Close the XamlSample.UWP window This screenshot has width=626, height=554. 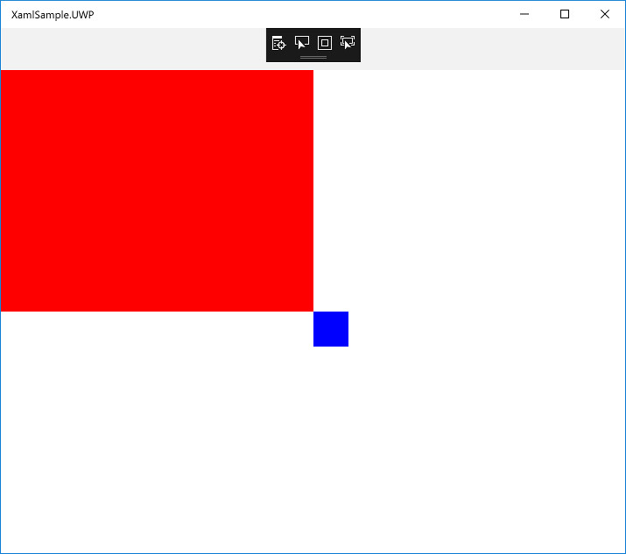pos(605,14)
